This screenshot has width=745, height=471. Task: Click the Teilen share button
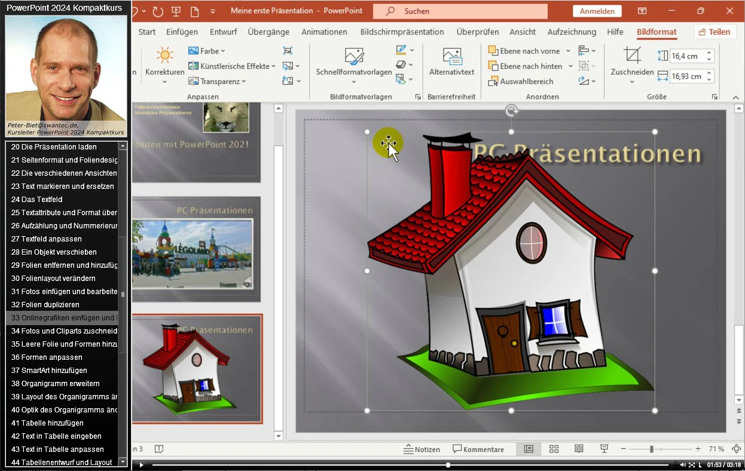pos(715,32)
